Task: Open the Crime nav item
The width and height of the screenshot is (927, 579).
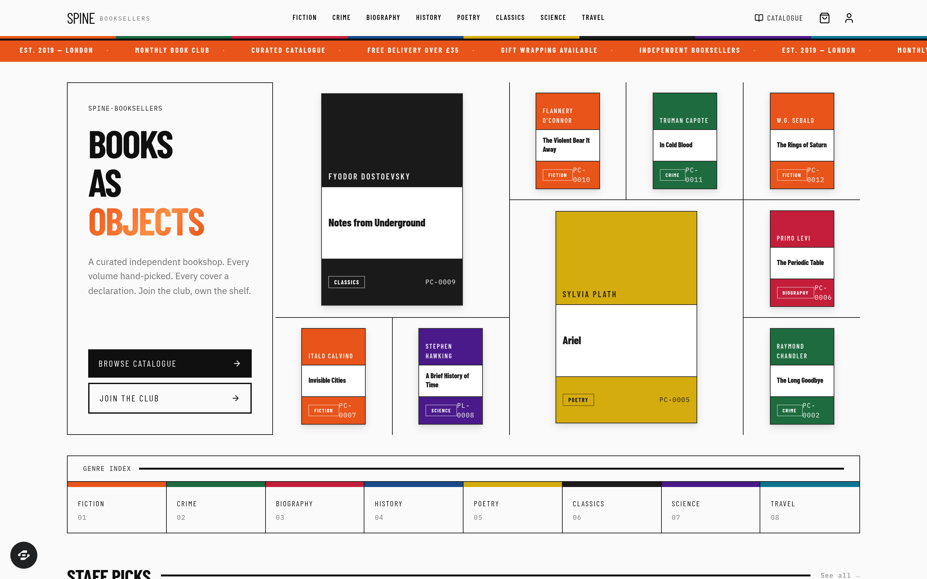Action: point(341,18)
